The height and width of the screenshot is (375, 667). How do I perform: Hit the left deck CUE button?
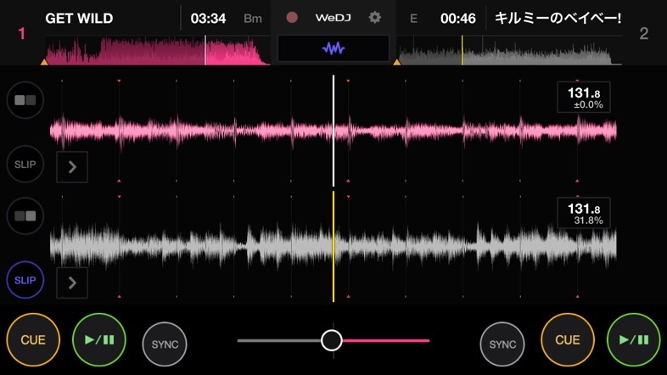tap(33, 339)
